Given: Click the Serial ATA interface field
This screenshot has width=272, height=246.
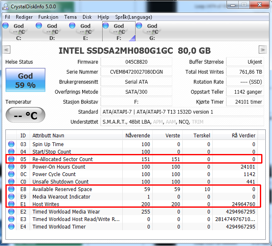Looking at the screenshot, I should [136, 82].
